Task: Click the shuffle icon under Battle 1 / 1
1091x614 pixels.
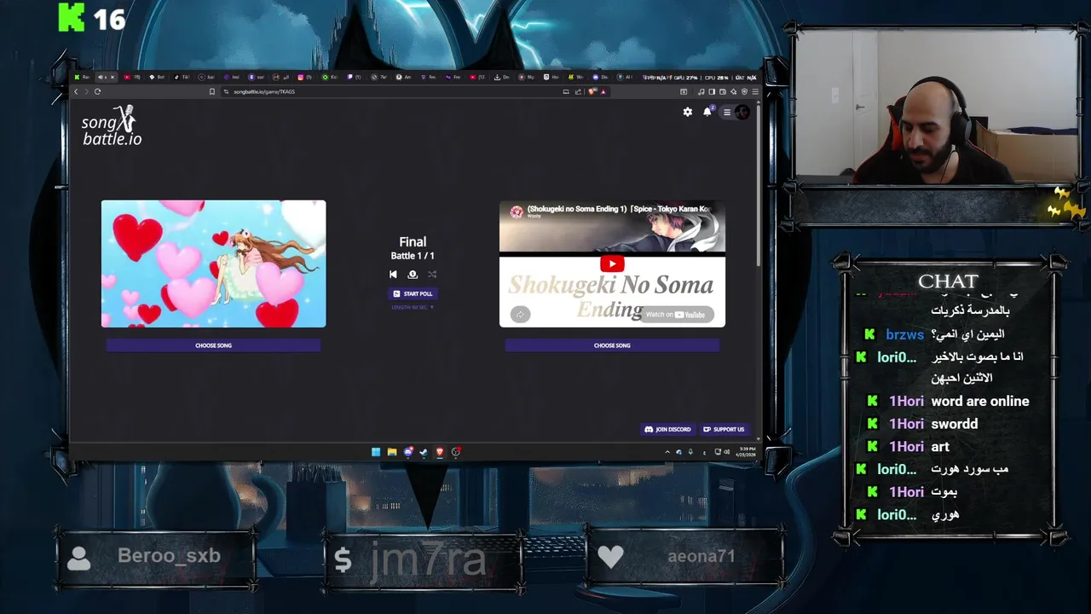Action: pos(432,275)
